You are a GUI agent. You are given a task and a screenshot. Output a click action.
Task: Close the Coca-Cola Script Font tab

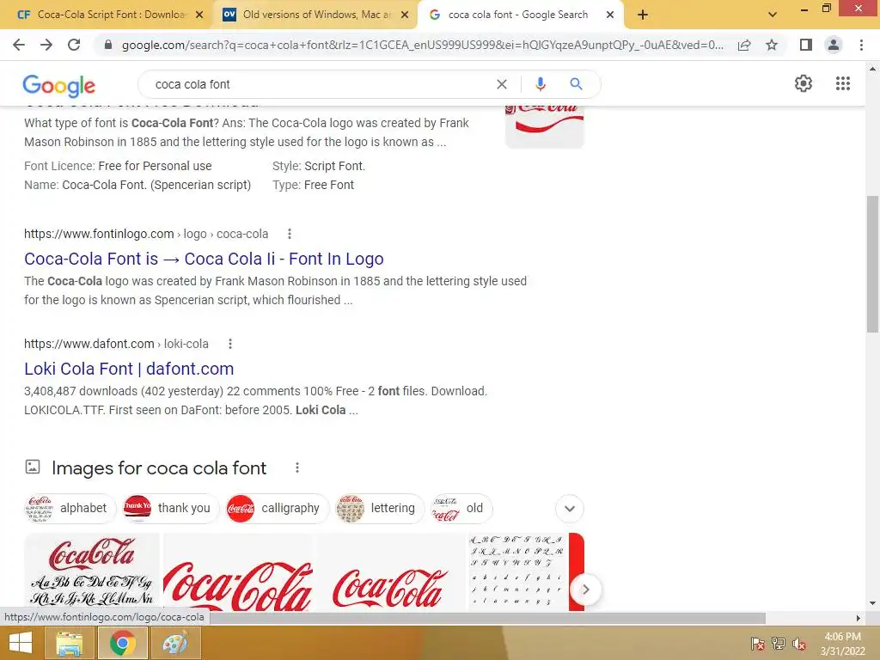click(199, 15)
